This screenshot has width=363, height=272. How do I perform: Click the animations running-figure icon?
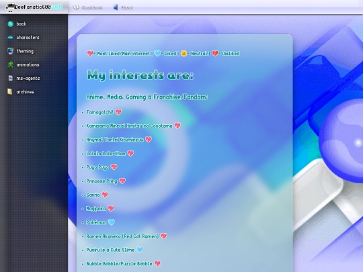click(10, 64)
